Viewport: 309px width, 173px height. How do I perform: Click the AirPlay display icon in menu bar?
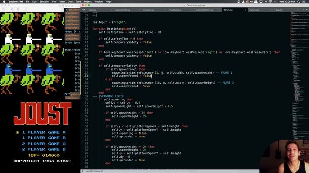click(x=261, y=2)
